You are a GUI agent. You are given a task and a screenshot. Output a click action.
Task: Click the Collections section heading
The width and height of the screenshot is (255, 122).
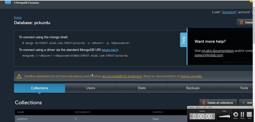[x=28, y=103]
